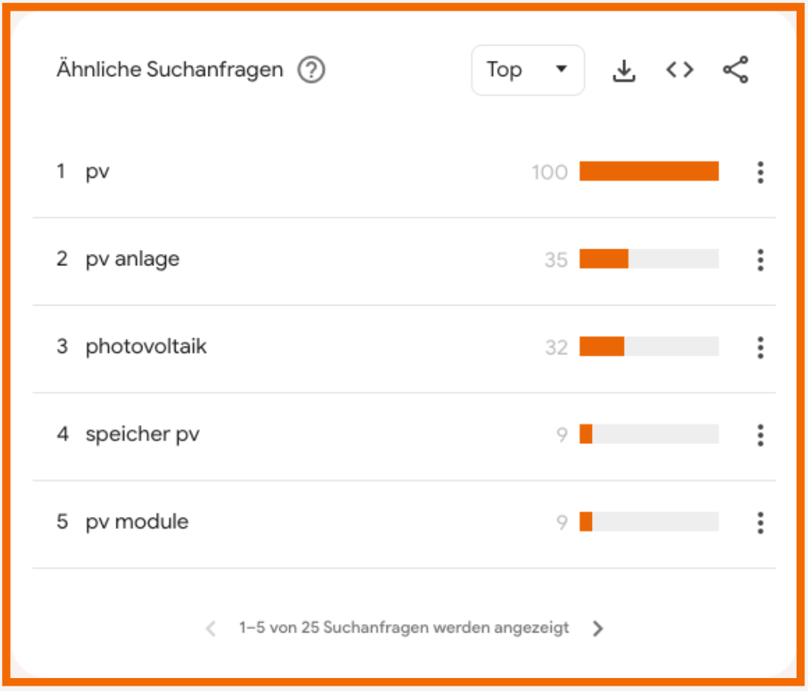The height and width of the screenshot is (691, 808).
Task: Click the pv anlage value bar
Action: coord(649,259)
